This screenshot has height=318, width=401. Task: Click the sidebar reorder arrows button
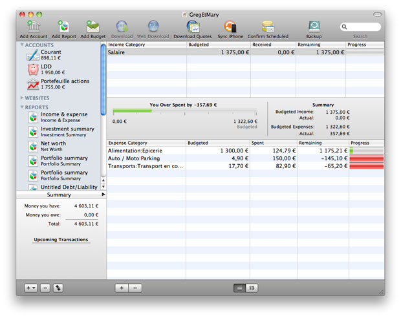point(58,288)
